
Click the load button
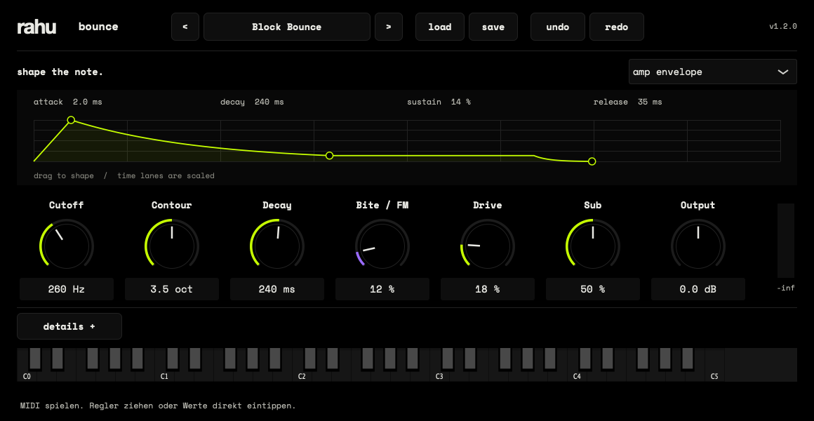tap(440, 27)
